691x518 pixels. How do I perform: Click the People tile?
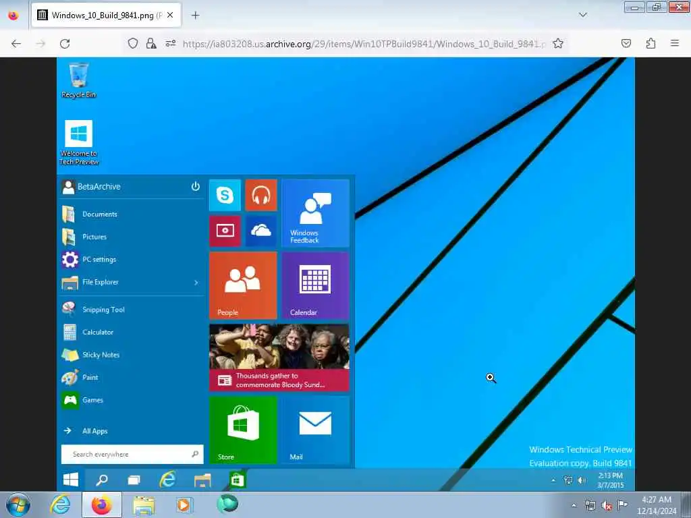[243, 285]
